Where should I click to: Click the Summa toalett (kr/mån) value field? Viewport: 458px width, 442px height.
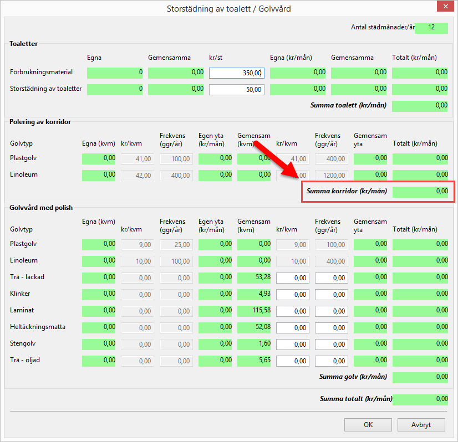click(x=420, y=106)
